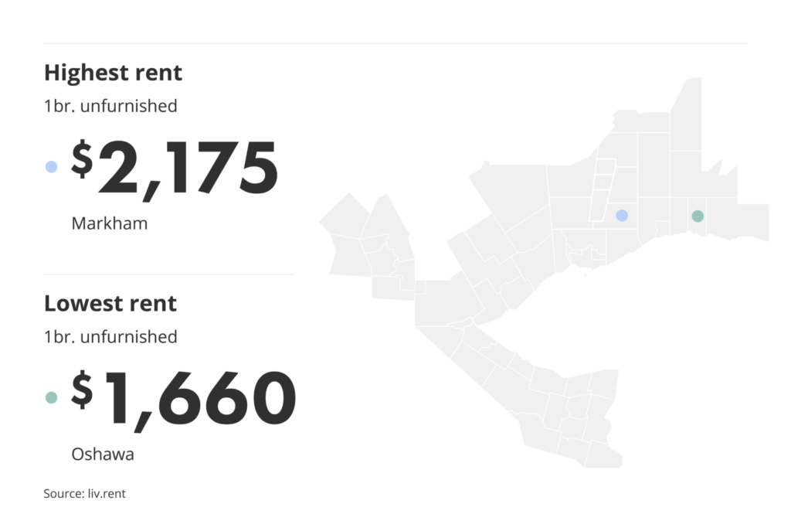Click the dollar sign before 2,175

[82, 158]
